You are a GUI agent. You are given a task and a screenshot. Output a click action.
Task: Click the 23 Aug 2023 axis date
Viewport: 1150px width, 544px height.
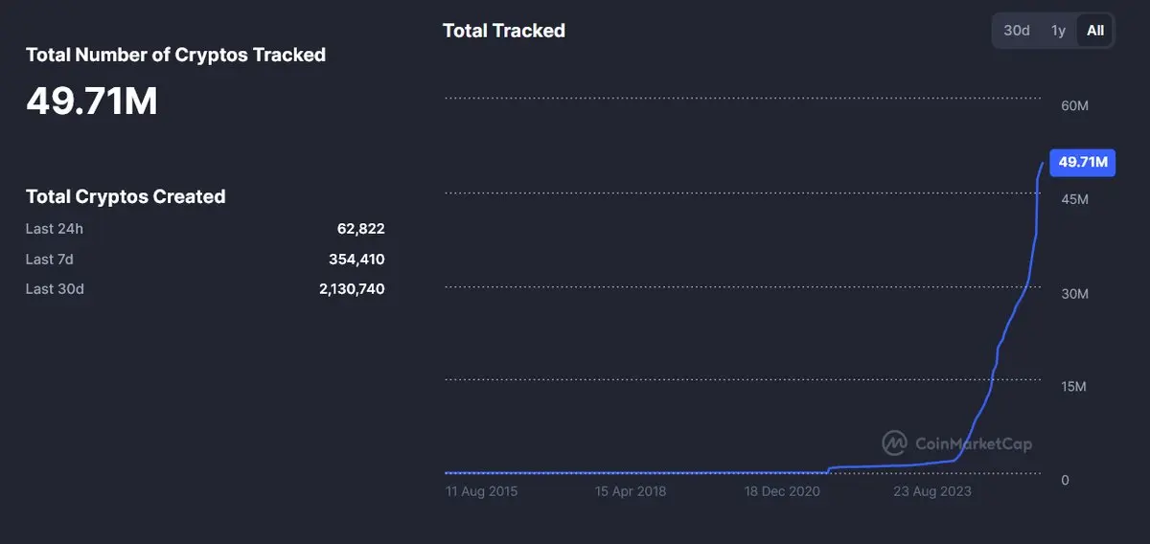pyautogui.click(x=932, y=491)
